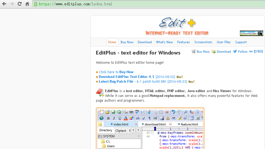Click the ABC spell check icon

(137, 112)
